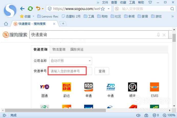Choose the EMS courier icon
This screenshot has width=177, height=118.
(154, 87)
